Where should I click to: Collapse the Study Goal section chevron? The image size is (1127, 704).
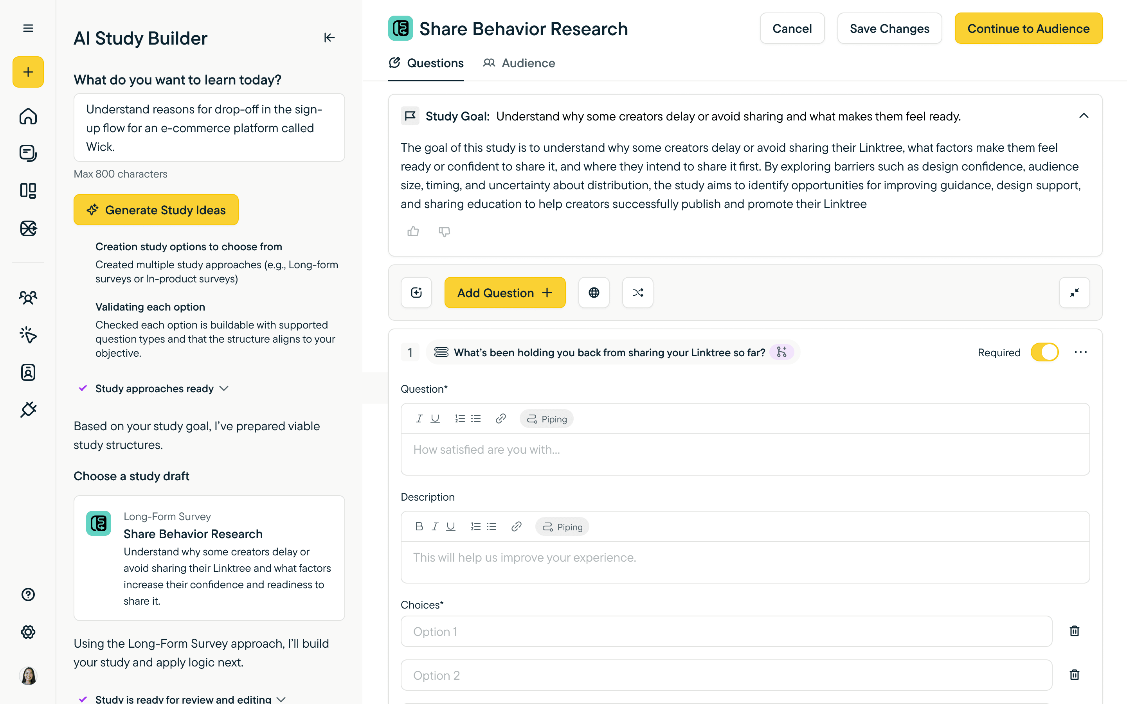(1084, 116)
